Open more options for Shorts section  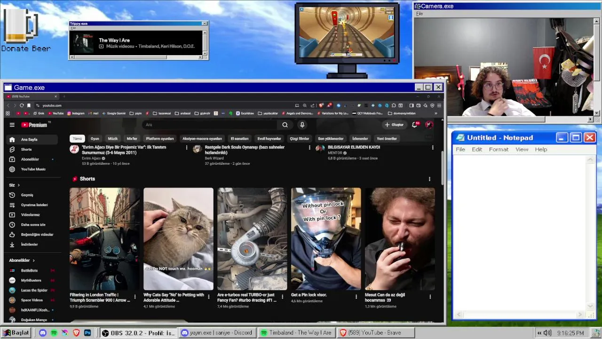click(x=429, y=179)
